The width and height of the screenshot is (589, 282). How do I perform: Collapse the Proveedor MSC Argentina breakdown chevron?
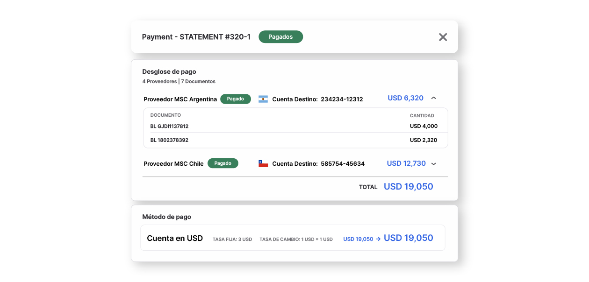point(433,99)
